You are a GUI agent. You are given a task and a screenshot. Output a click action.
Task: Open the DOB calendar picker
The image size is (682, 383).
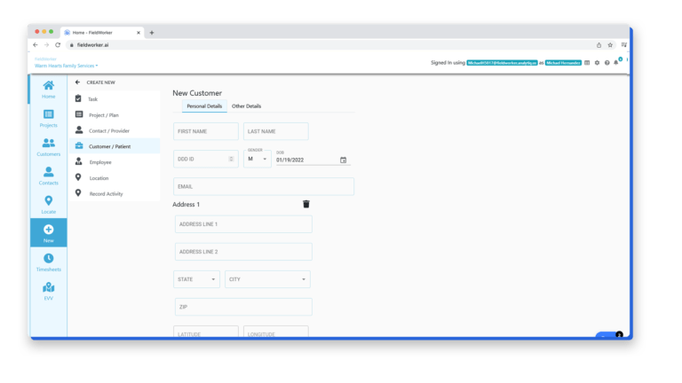[x=343, y=160]
